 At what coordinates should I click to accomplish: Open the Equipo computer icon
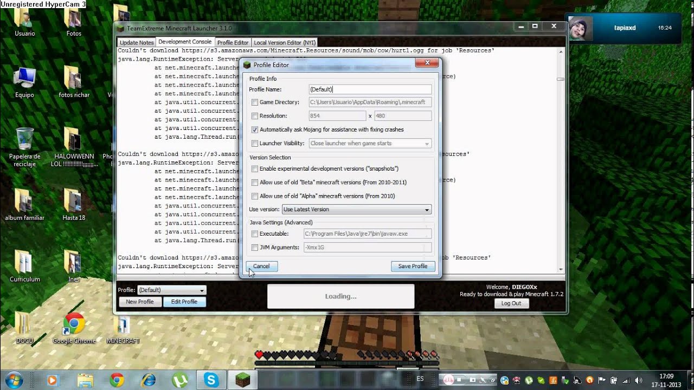[x=24, y=83]
